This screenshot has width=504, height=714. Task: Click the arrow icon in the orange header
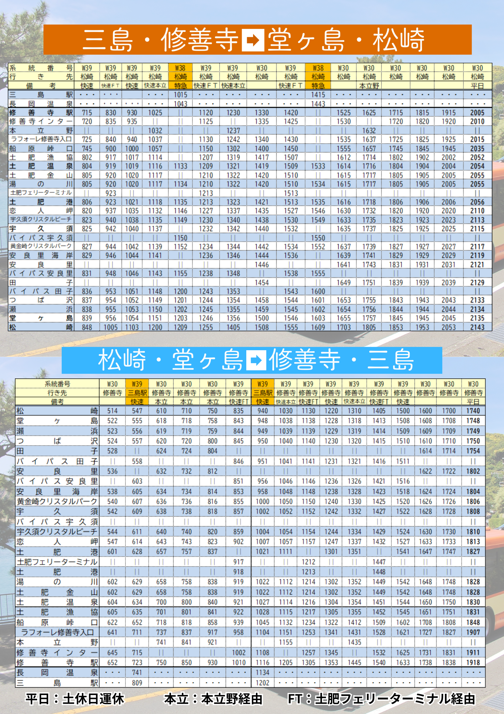(x=253, y=40)
